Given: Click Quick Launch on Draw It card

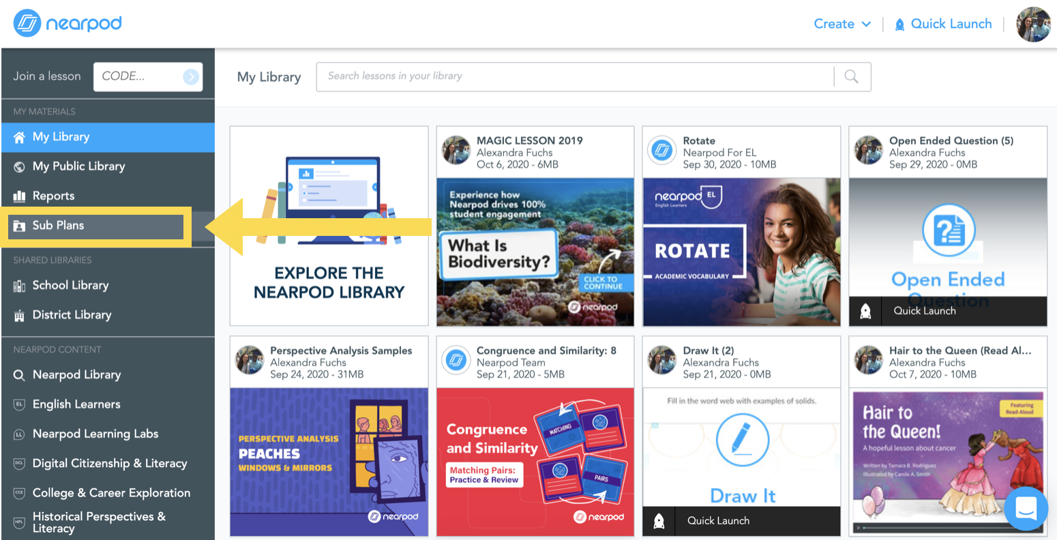Looking at the screenshot, I should coord(718,521).
